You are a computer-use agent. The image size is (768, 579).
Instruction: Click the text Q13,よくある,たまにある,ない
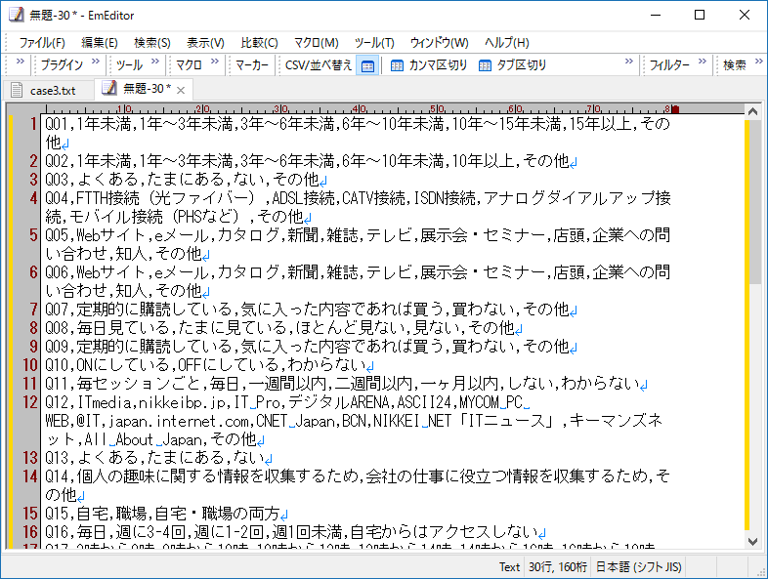point(154,458)
